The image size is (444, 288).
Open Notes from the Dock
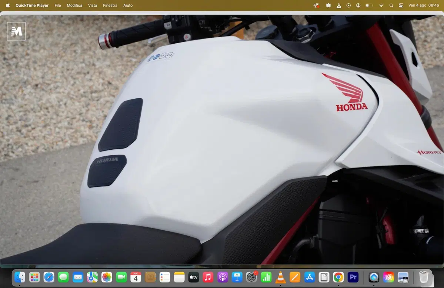[x=179, y=277]
